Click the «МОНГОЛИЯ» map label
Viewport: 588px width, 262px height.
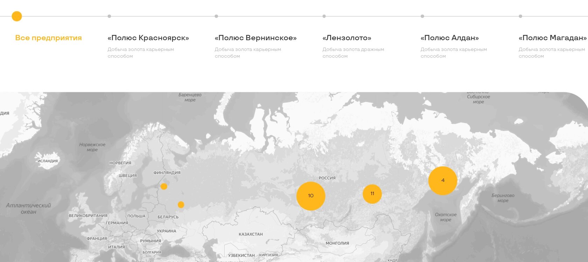pos(337,243)
